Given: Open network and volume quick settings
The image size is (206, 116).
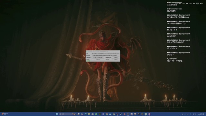Looking at the screenshot, I should pos(195,114).
